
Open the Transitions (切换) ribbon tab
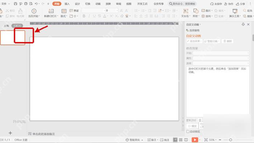[88, 4]
